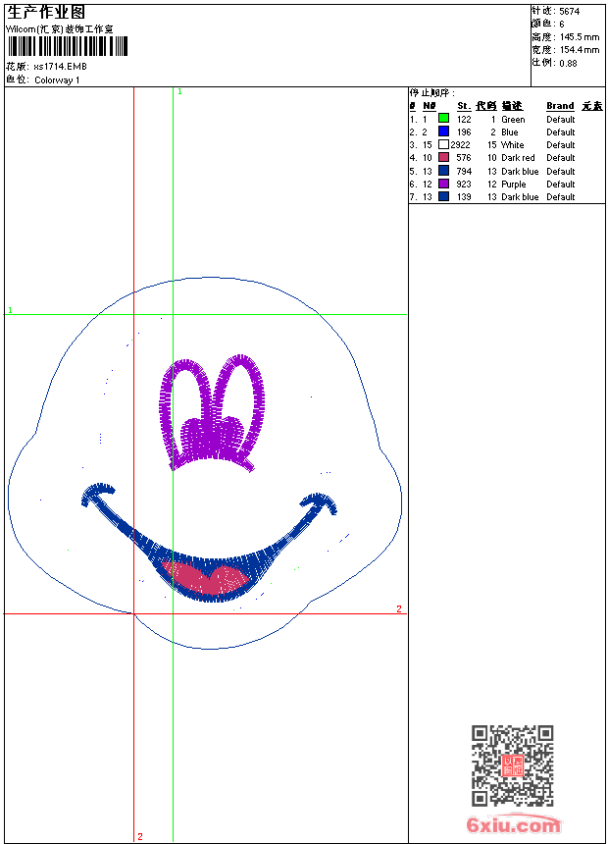Click the stitch count value 5674

tap(568, 11)
